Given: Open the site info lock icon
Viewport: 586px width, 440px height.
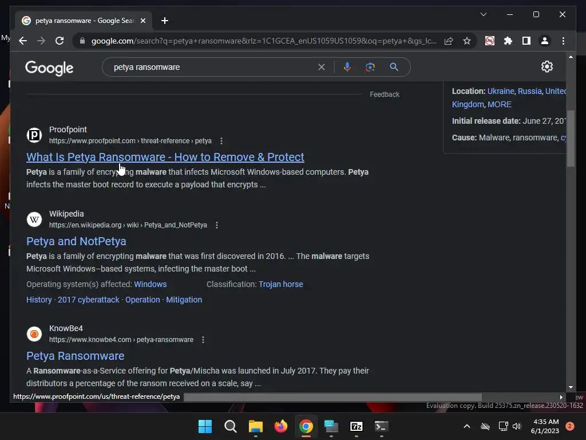Looking at the screenshot, I should point(82,41).
